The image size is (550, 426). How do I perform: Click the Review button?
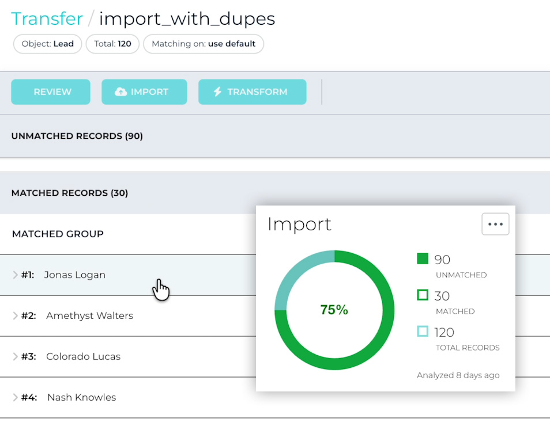[50, 92]
